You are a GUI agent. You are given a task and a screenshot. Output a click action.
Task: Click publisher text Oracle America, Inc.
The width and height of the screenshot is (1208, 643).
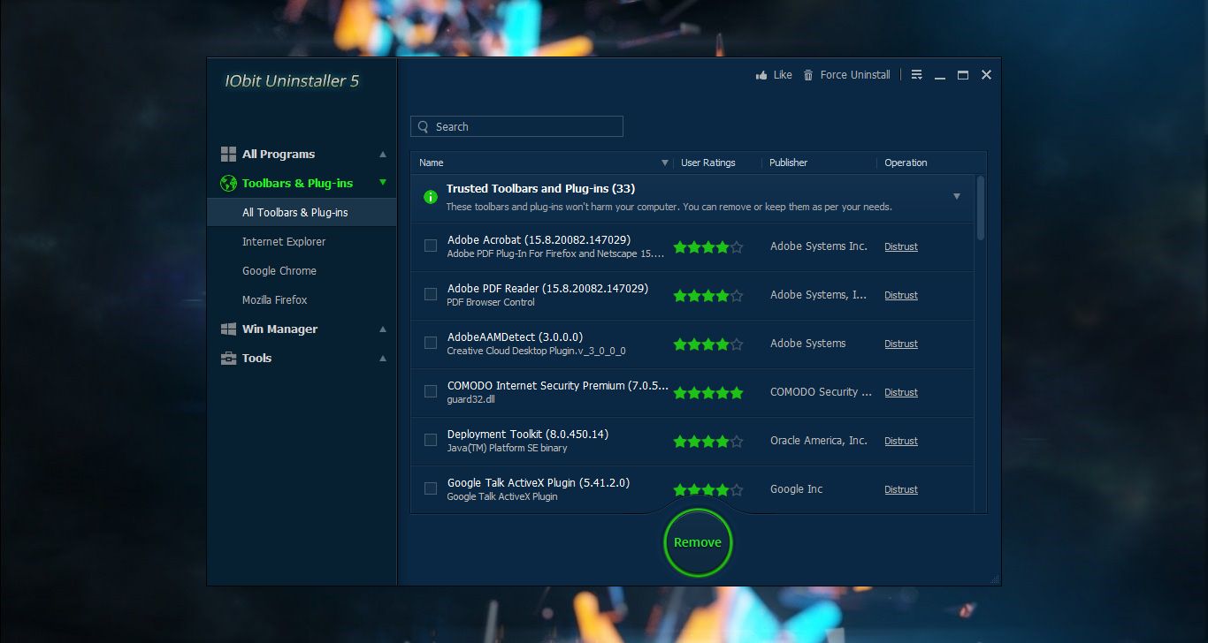point(819,441)
